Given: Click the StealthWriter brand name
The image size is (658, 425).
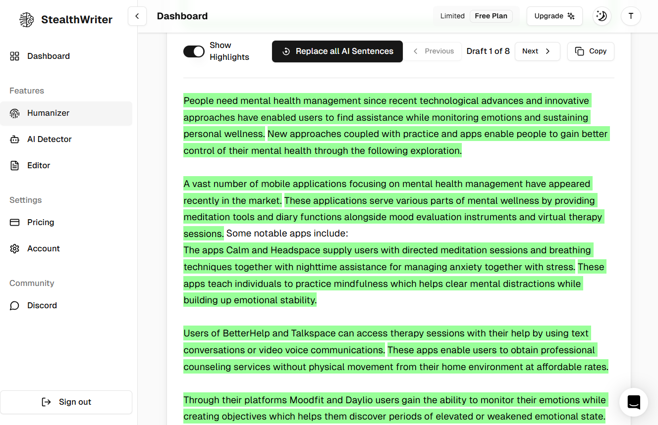Looking at the screenshot, I should [x=77, y=20].
